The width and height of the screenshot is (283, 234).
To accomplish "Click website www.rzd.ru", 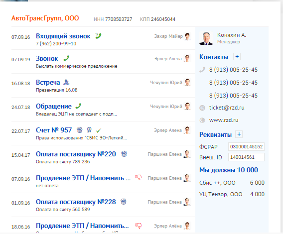I will (x=224, y=120).
